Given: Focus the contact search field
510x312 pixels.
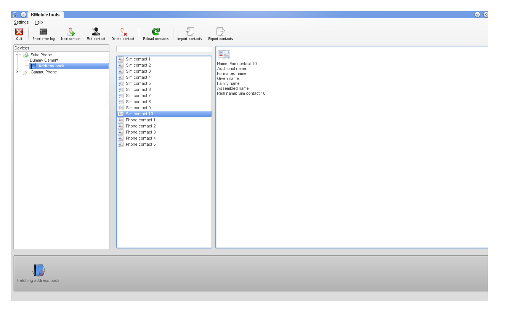Looking at the screenshot, I should [164, 49].
